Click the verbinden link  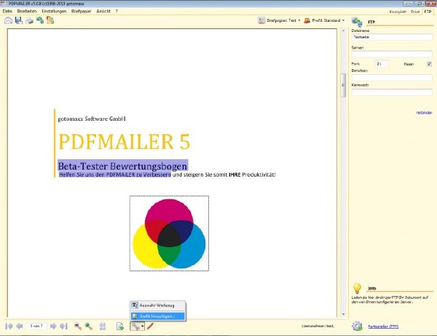tap(424, 113)
